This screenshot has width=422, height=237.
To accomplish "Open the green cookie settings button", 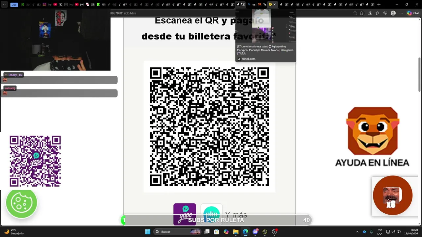I will (x=21, y=203).
